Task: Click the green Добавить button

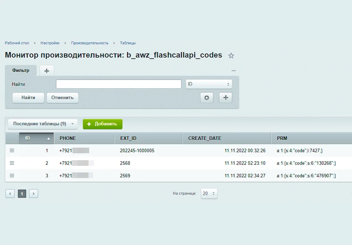Action: pos(103,124)
